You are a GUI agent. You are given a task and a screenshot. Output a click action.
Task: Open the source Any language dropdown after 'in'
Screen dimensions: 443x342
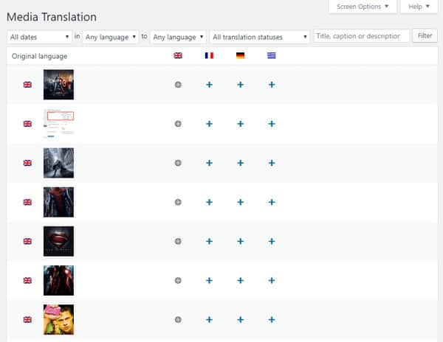click(111, 36)
